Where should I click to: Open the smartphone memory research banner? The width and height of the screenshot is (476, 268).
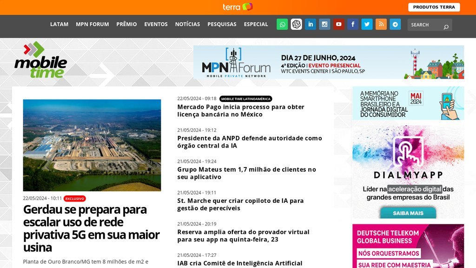(408, 103)
